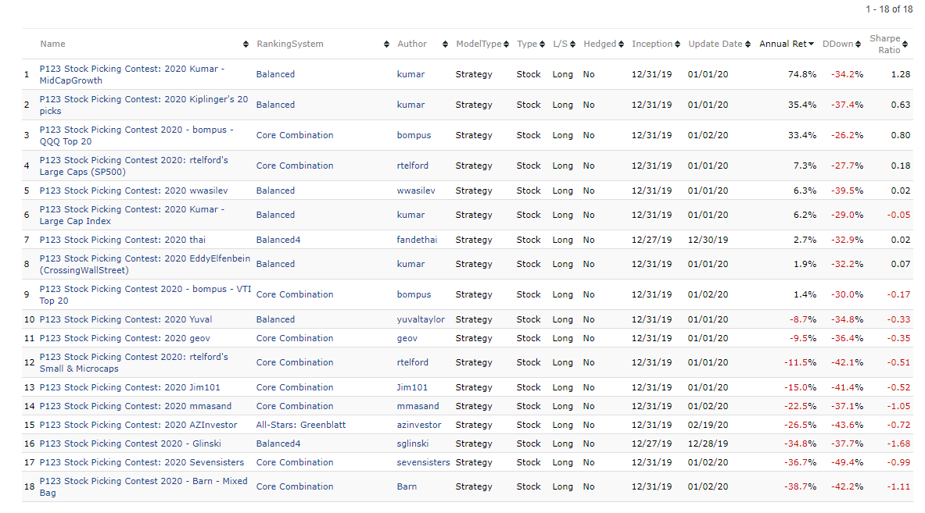
Task: Open 2020 wwasilev contest strategy
Action: tap(134, 191)
